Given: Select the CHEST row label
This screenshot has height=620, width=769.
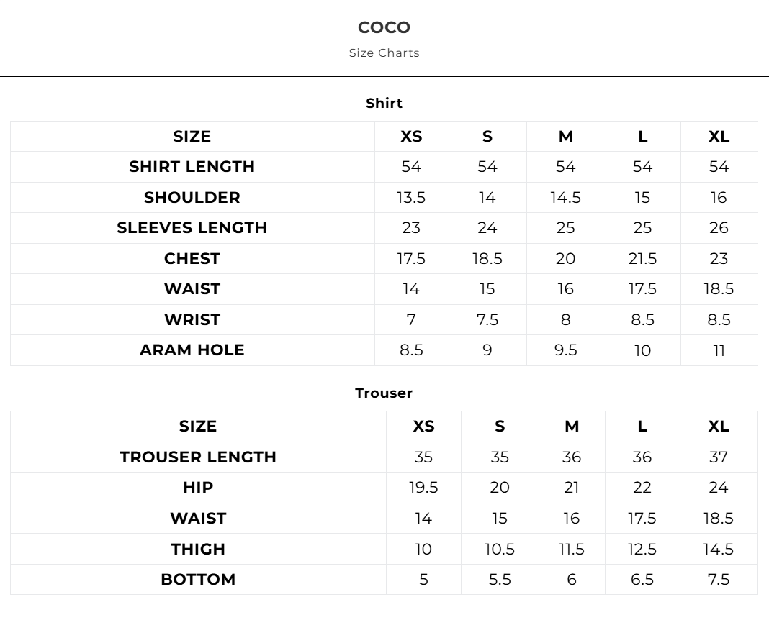Looking at the screenshot, I should click(x=192, y=258).
